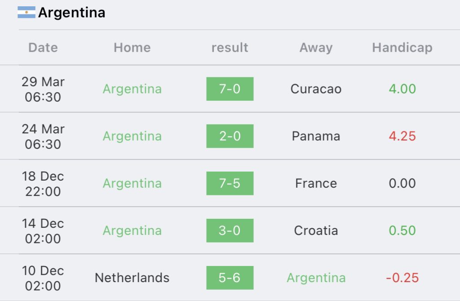Screen dimensions: 460x301
Task: Open the 5-6 Netherlands match result
Action: (x=230, y=278)
